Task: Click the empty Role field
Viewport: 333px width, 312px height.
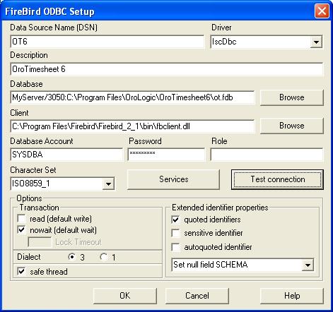Action: pyautogui.click(x=267, y=155)
